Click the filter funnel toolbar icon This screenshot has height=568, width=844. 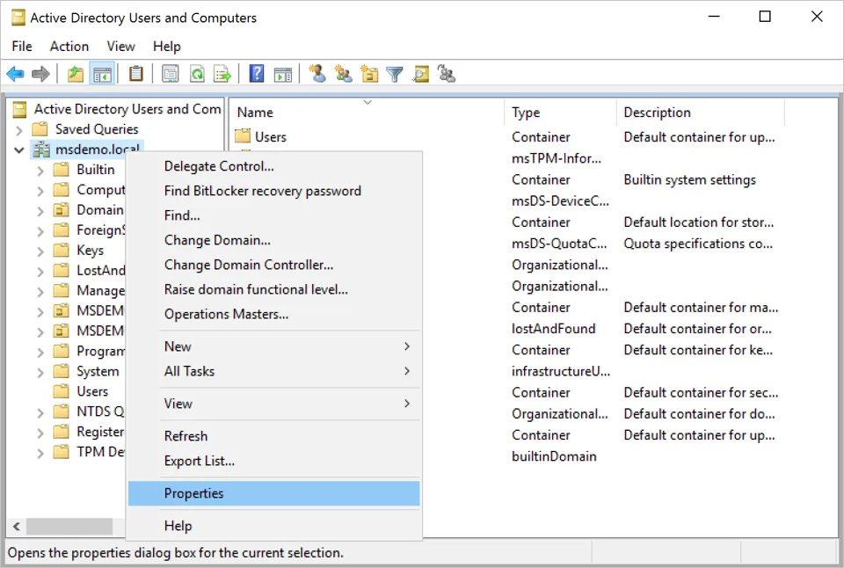click(x=395, y=74)
